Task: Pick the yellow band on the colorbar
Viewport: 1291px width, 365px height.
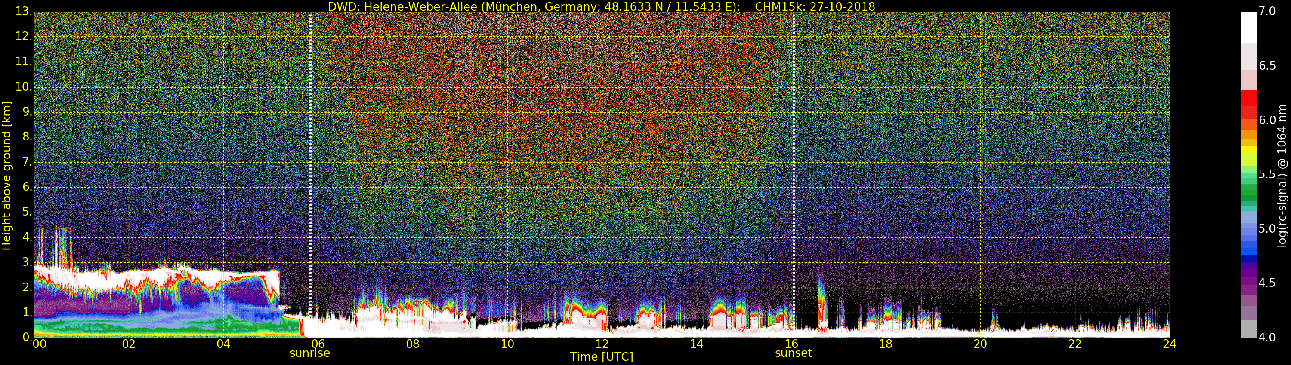Action: pyautogui.click(x=1248, y=150)
